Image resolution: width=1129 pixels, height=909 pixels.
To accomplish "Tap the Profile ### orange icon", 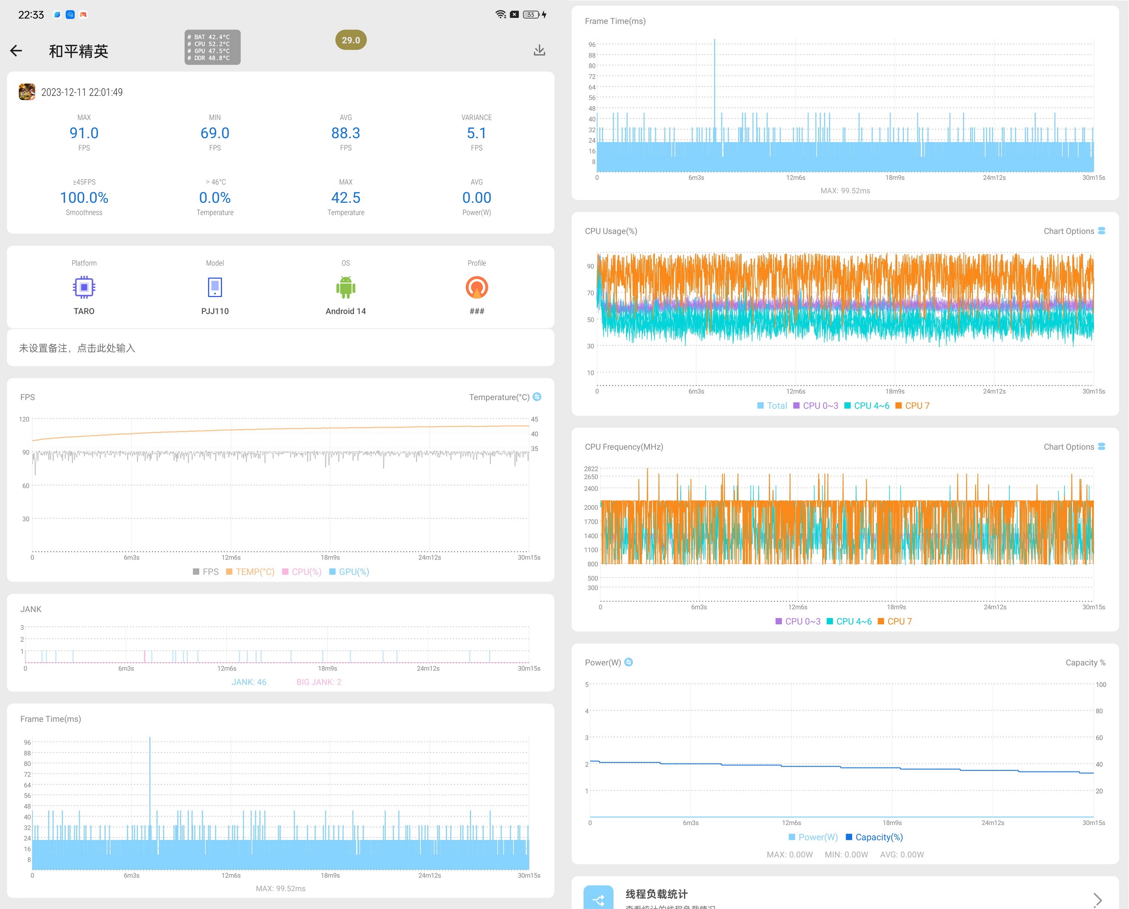I will pos(477,287).
